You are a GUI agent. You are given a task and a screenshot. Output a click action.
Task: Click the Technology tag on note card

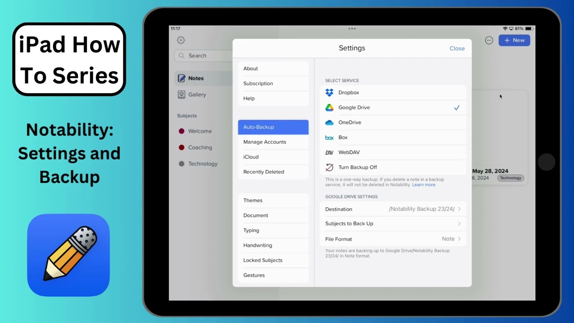pos(510,178)
